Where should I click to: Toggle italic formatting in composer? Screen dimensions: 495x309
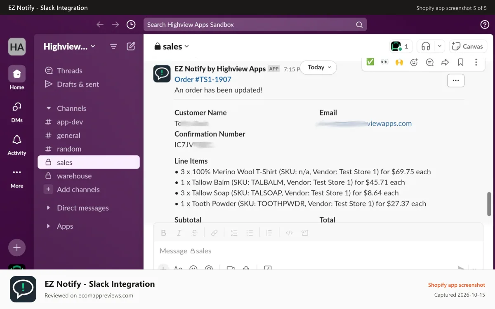(179, 233)
